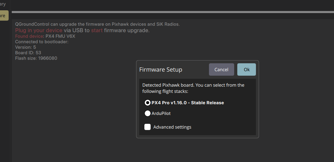Switch to the Summary sidebar tab

pyautogui.click(x=3, y=4)
